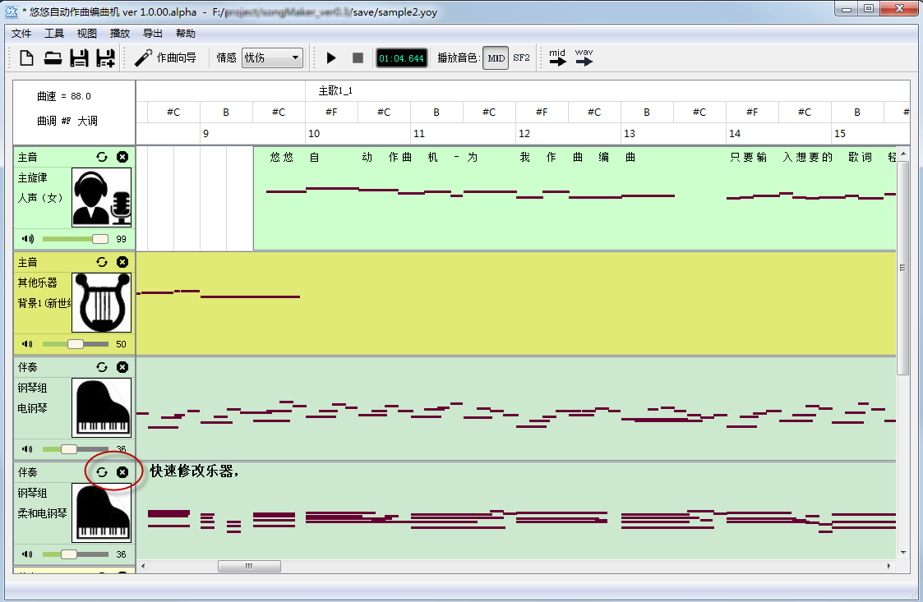This screenshot has height=602, width=923.
Task: Click the female vocal singer thumbnail
Action: coord(101,198)
